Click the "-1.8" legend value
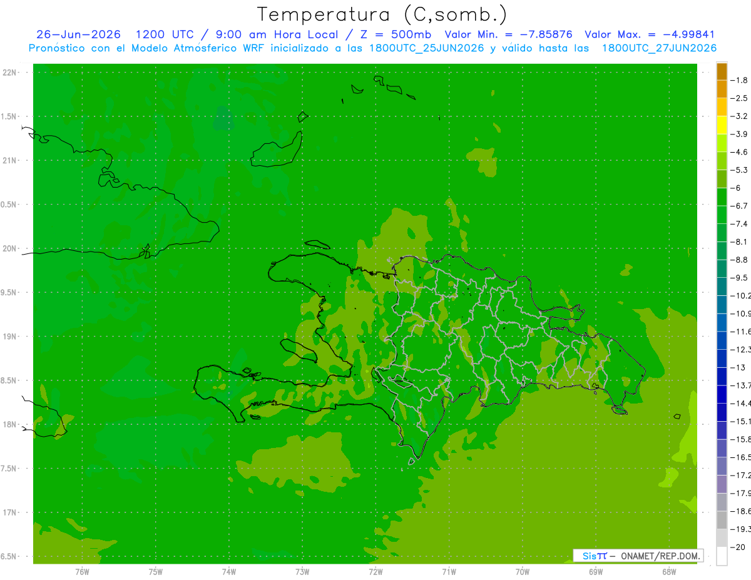751x580 pixels. [740, 80]
